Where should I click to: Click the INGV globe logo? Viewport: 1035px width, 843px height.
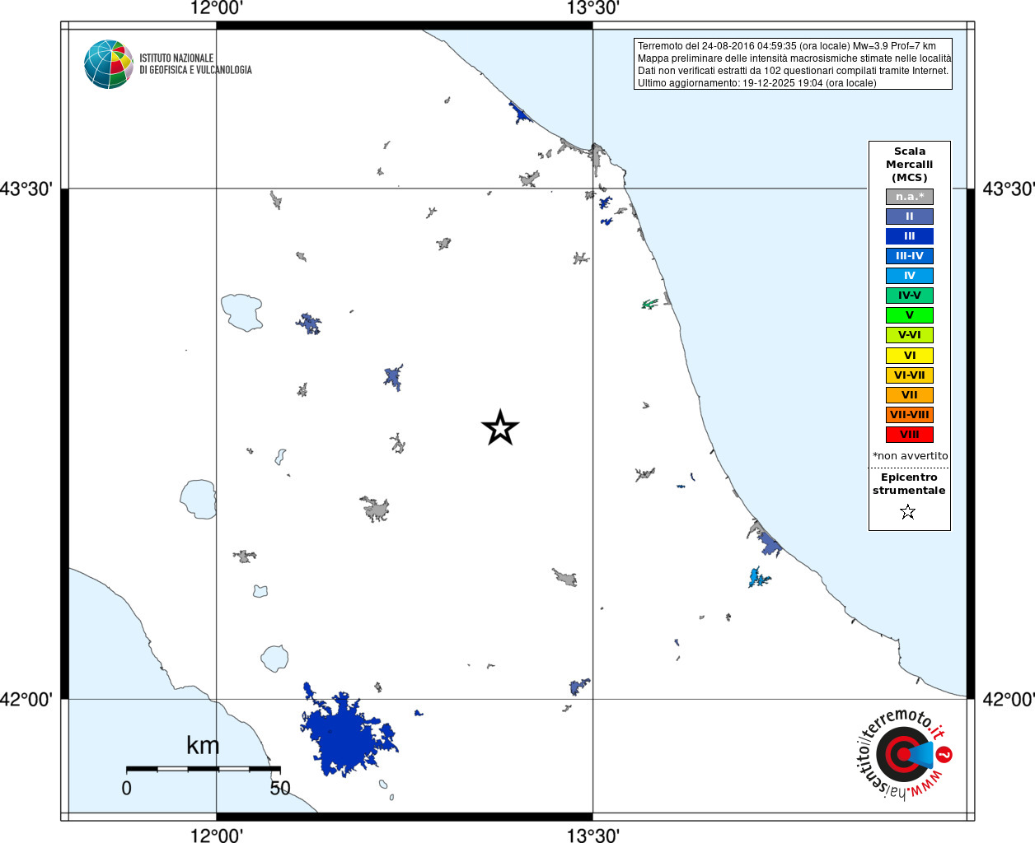109,64
